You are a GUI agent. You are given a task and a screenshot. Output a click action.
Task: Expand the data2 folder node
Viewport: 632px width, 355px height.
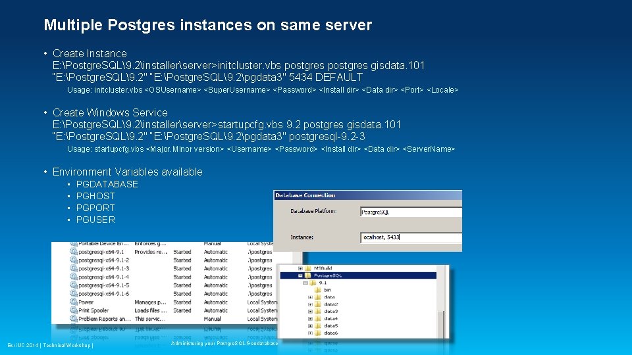[310, 304]
